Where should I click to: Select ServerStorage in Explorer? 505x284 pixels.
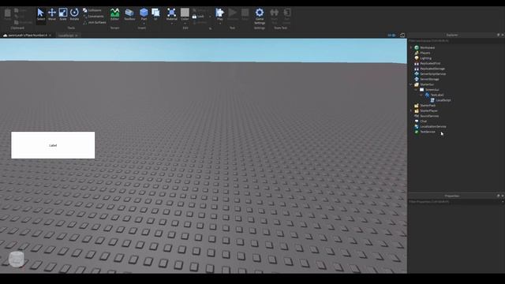[x=429, y=79]
